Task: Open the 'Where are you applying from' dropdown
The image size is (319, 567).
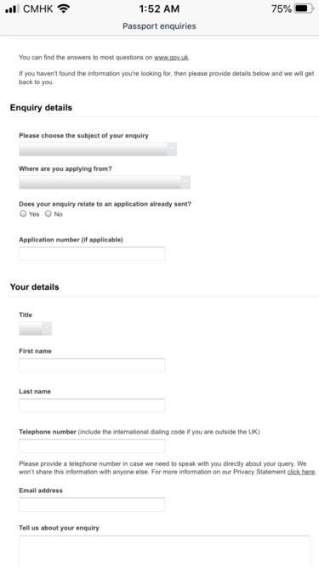Action: coord(105,182)
